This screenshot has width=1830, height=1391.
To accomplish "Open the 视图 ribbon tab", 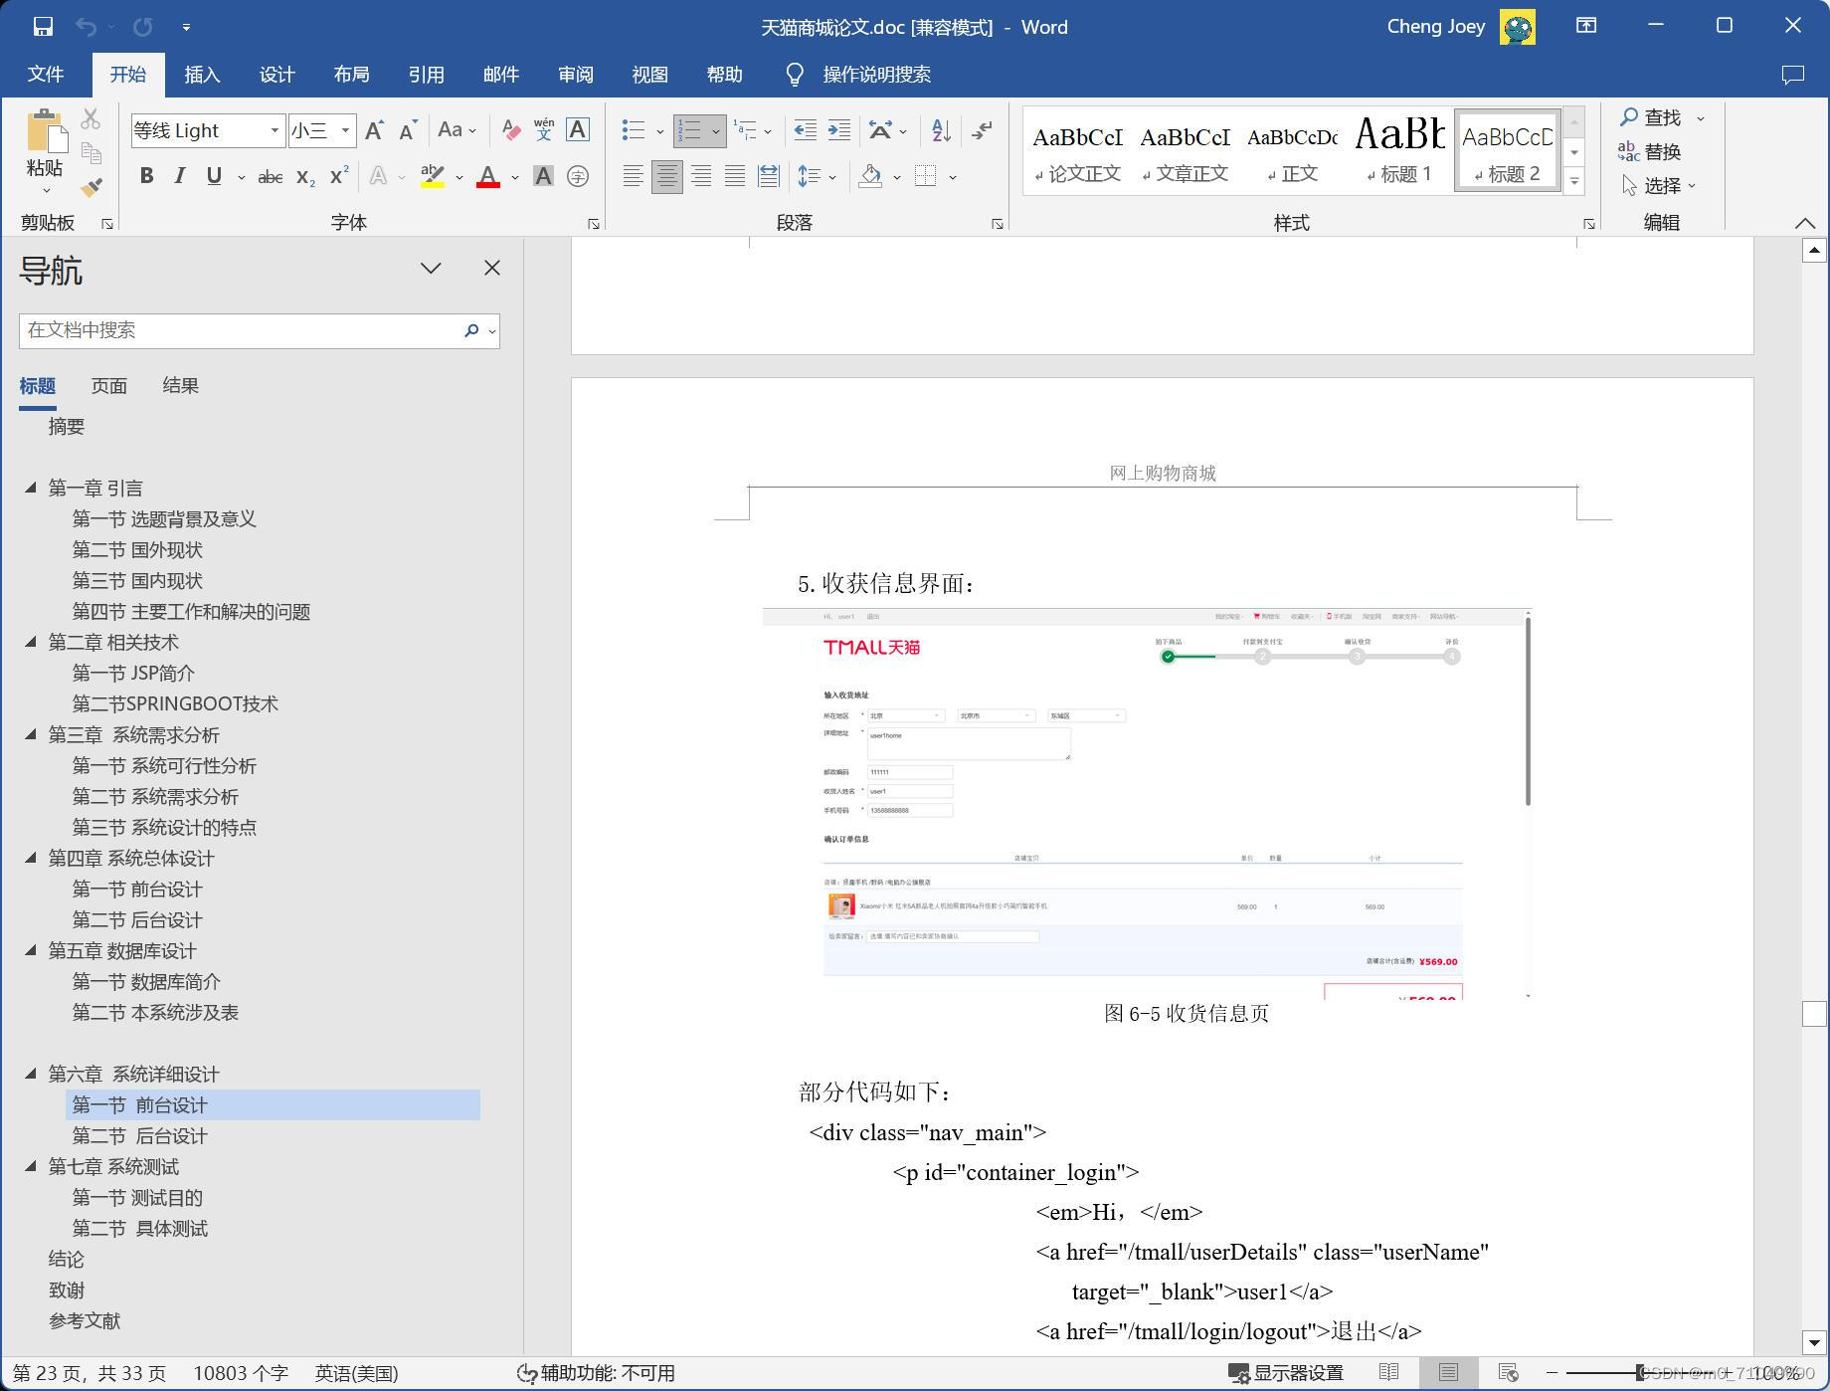I will (648, 74).
